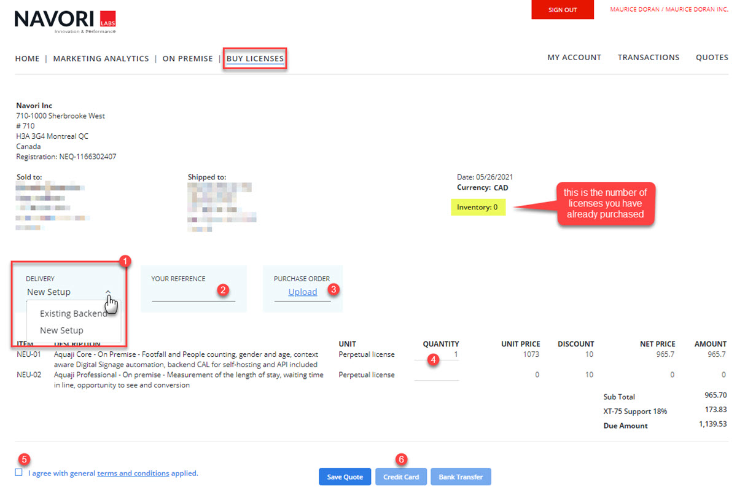Screen dimensions: 737x495
Task: Click the XT-75 support amount 173.83
Action: click(x=717, y=410)
